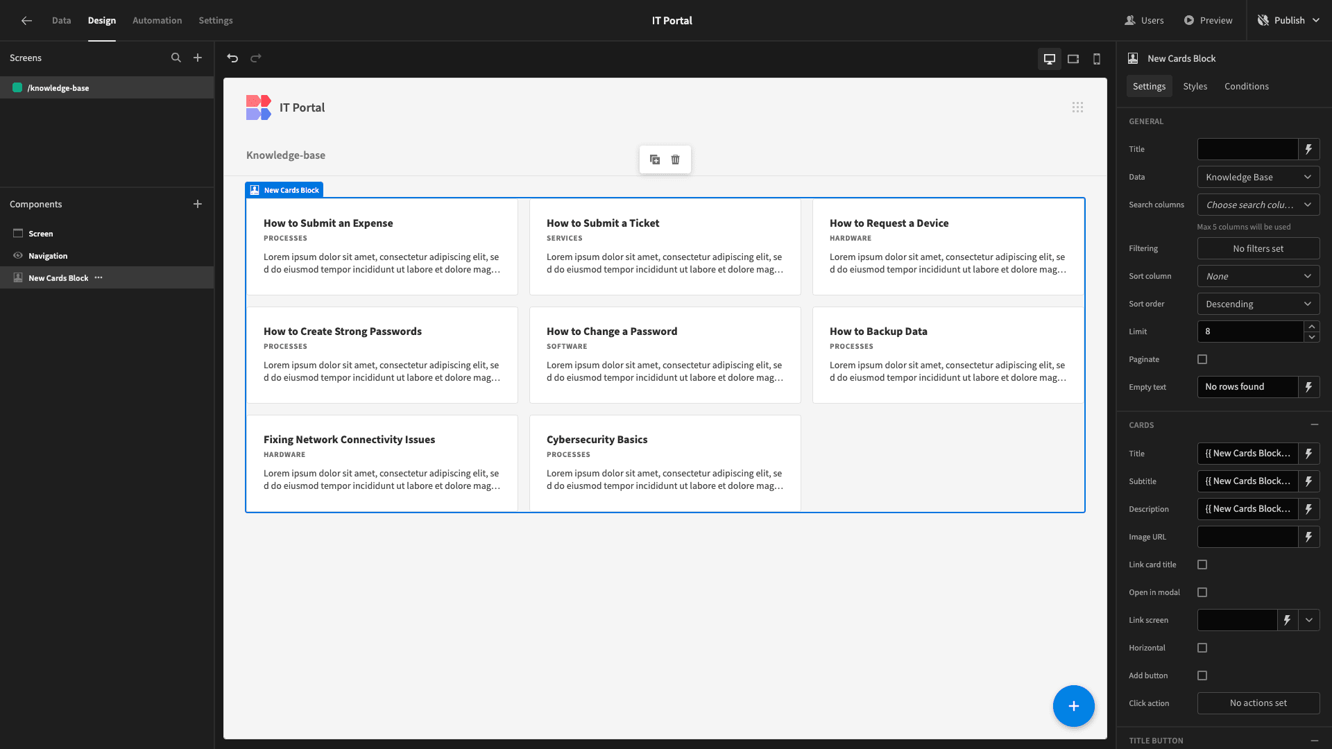
Task: Open binding lightning icon for General Title
Action: point(1309,149)
